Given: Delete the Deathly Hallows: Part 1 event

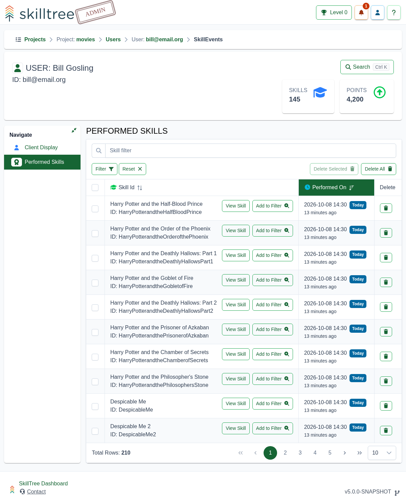Looking at the screenshot, I should click(386, 258).
